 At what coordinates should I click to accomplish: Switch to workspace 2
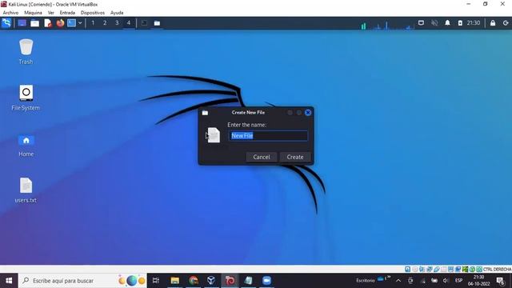[x=105, y=23]
